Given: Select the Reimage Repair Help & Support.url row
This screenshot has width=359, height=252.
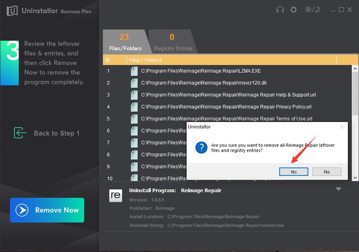Looking at the screenshot, I should pos(227,95).
